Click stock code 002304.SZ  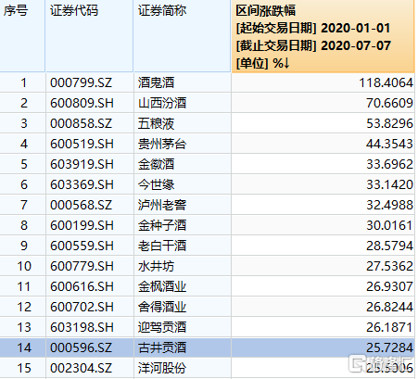click(x=82, y=368)
